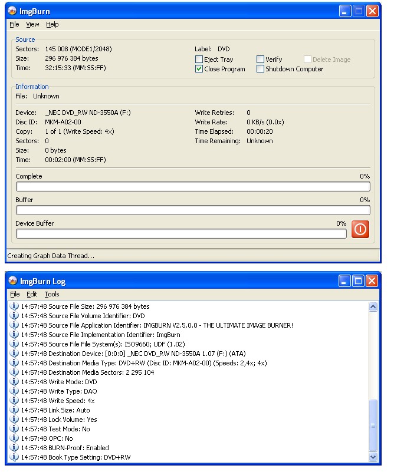Image resolution: width=394 pixels, height=472 pixels.
Task: Open the File menu in ImgBurn
Action: coord(14,25)
